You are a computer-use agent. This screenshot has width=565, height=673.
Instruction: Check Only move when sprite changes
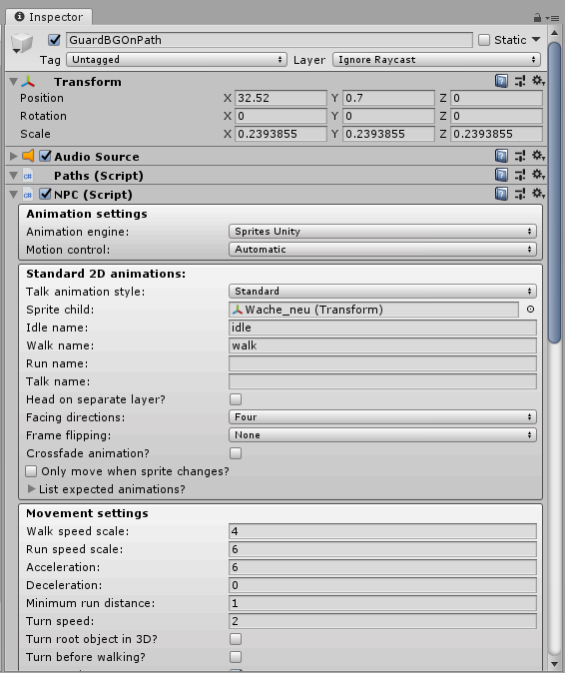click(x=31, y=471)
